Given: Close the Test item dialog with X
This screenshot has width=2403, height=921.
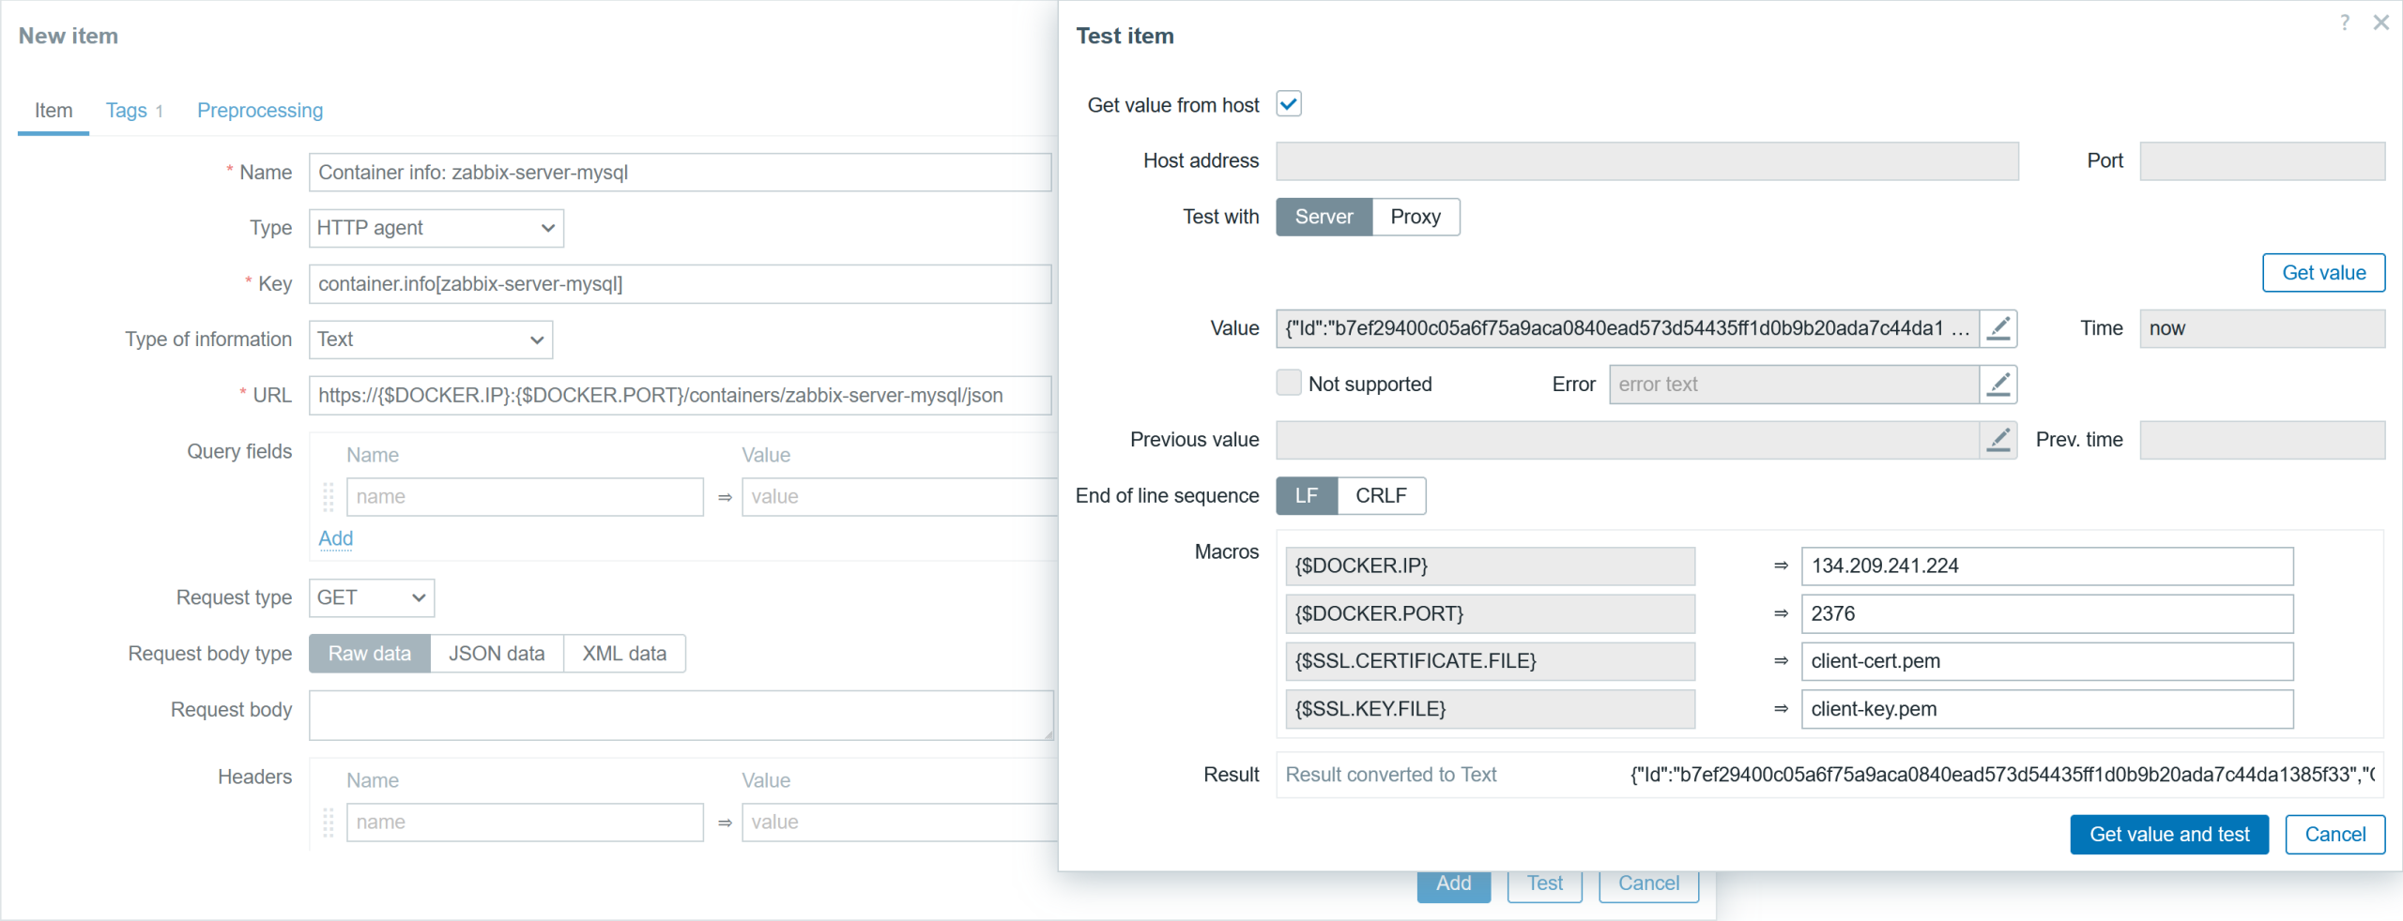Looking at the screenshot, I should tap(2381, 23).
